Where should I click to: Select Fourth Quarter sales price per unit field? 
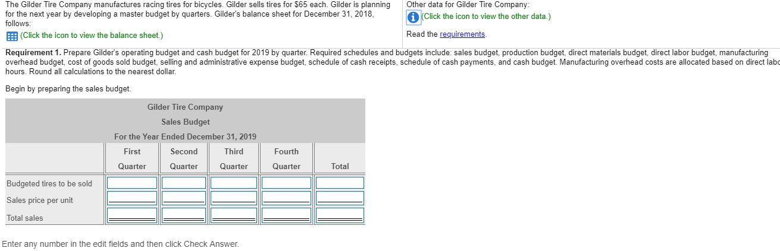pyautogui.click(x=287, y=198)
